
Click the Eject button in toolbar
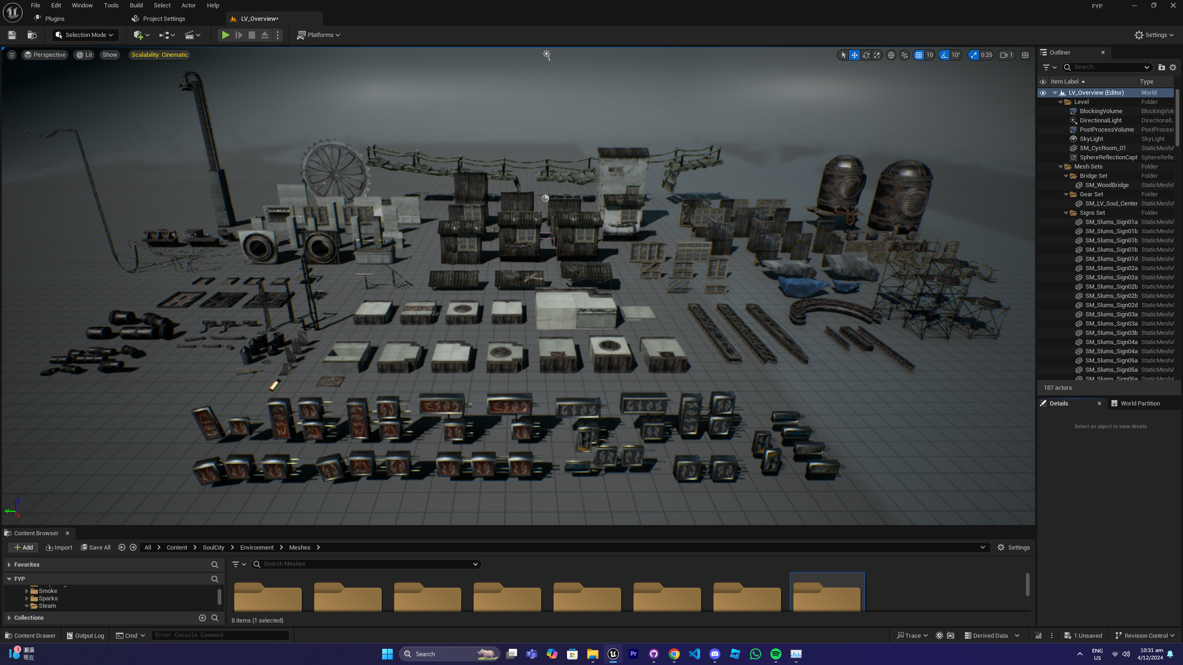coord(265,35)
